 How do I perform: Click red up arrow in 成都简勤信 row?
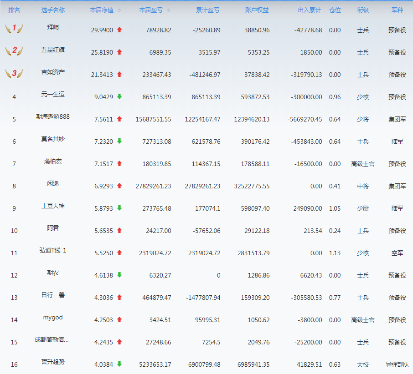click(x=119, y=342)
